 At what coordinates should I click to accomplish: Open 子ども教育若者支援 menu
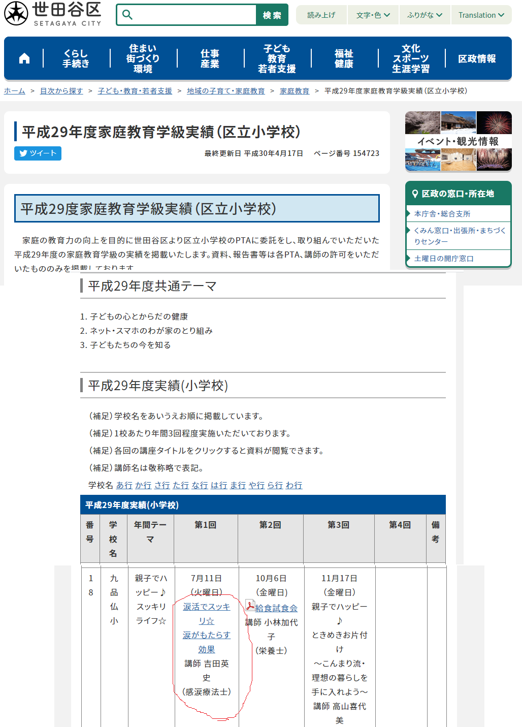tap(277, 58)
